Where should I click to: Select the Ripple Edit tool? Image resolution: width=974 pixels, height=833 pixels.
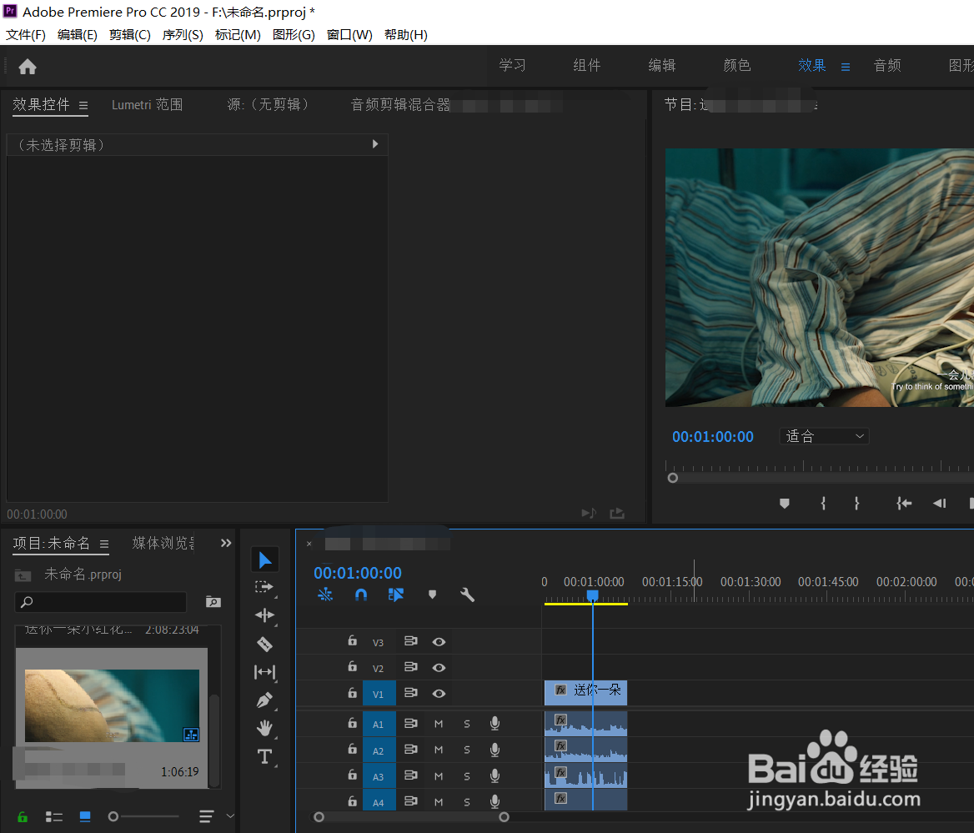(x=264, y=615)
